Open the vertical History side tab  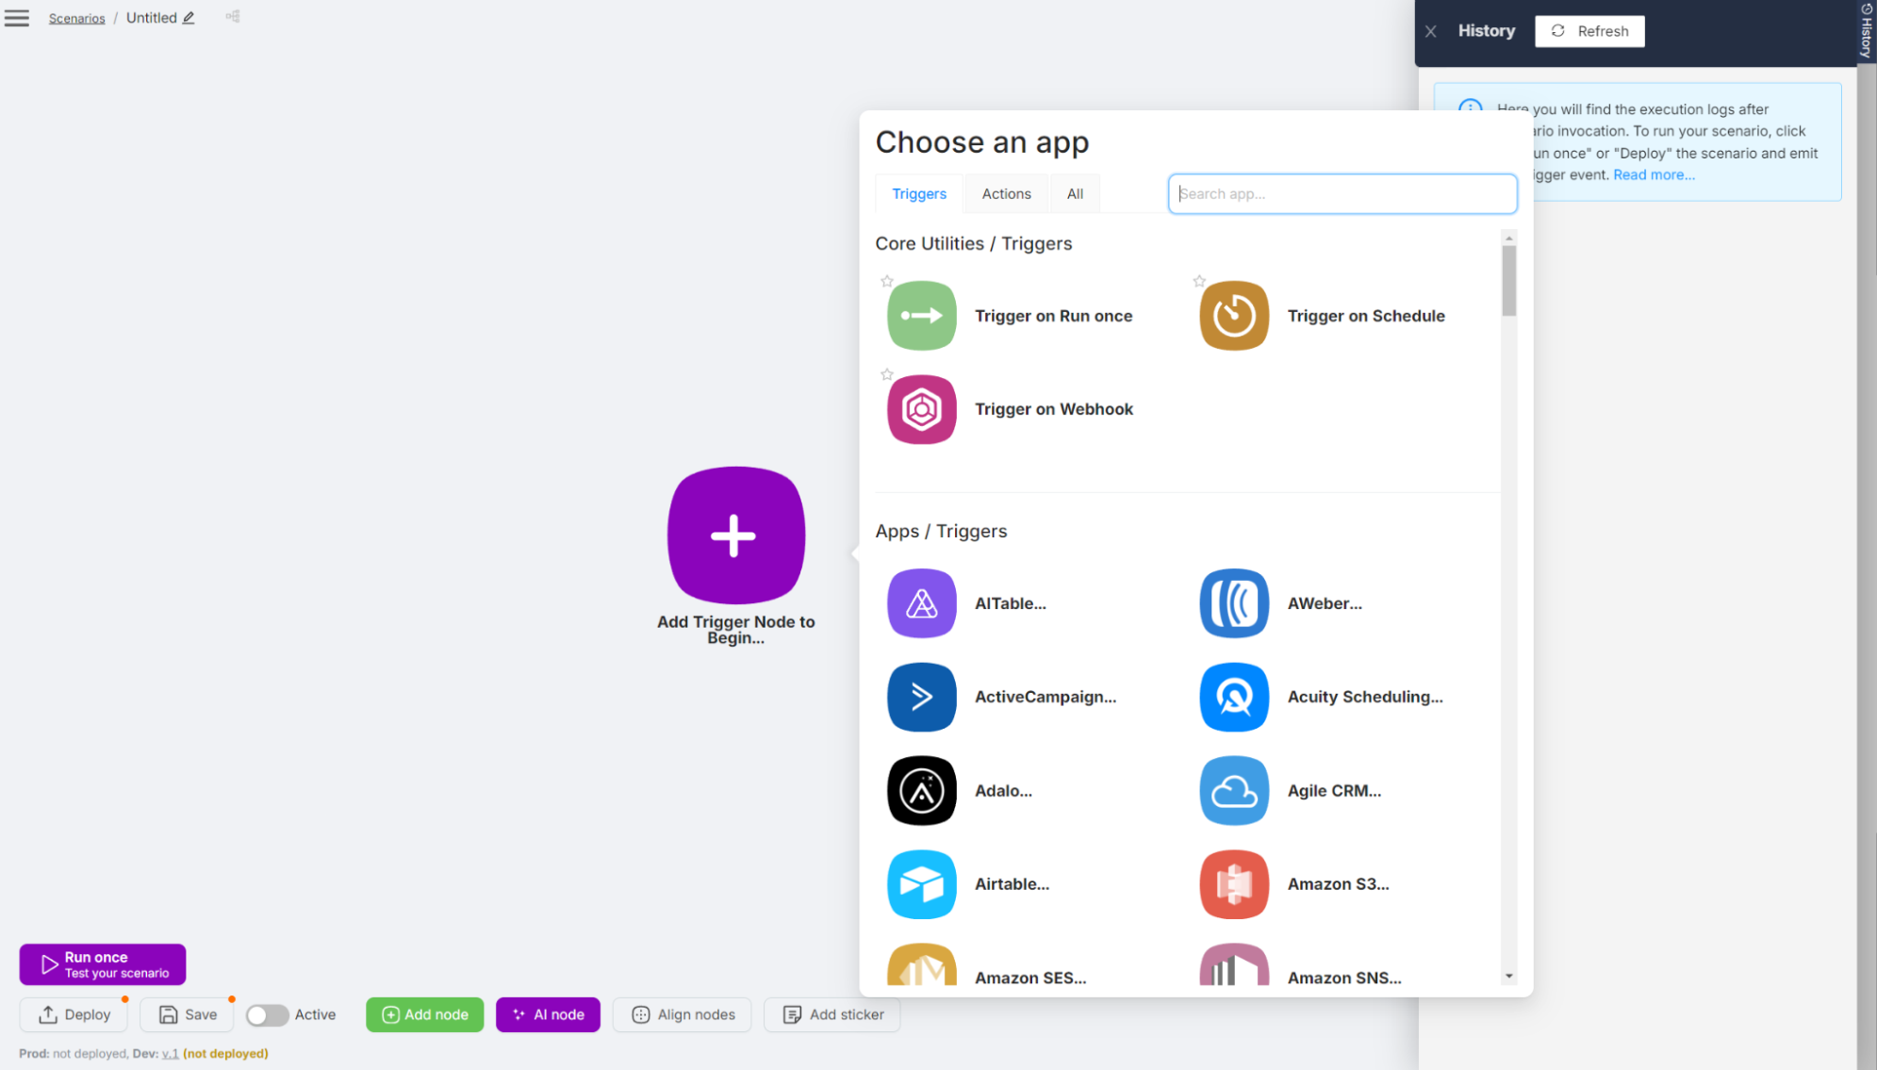(x=1866, y=30)
